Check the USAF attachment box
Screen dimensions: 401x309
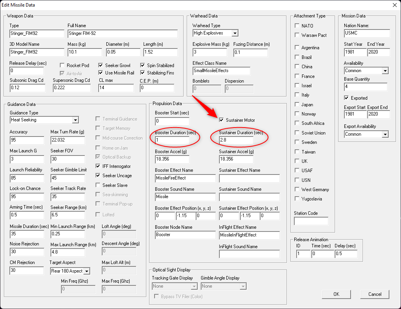coord(297,170)
